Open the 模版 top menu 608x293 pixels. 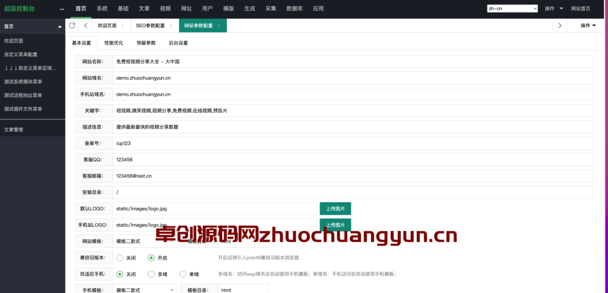[x=229, y=8]
